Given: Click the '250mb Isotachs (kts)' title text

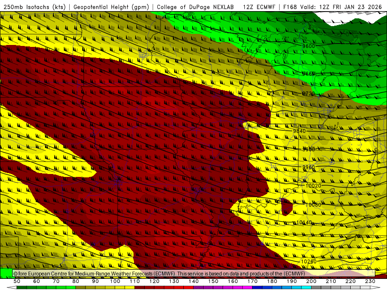Looking at the screenshot, I should pyautogui.click(x=34, y=7).
